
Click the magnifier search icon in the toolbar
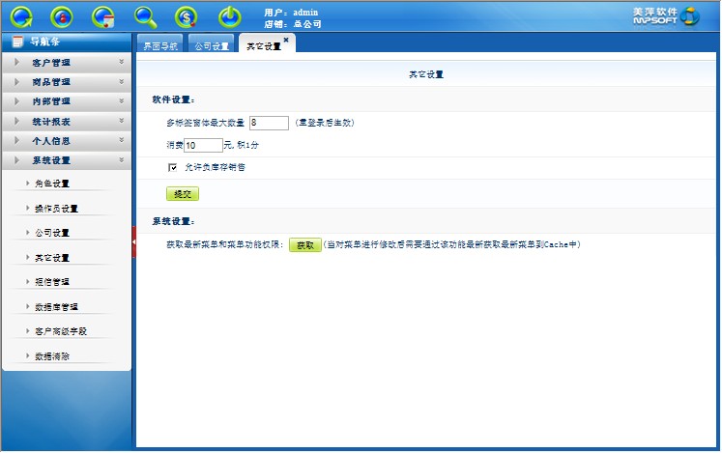click(145, 16)
